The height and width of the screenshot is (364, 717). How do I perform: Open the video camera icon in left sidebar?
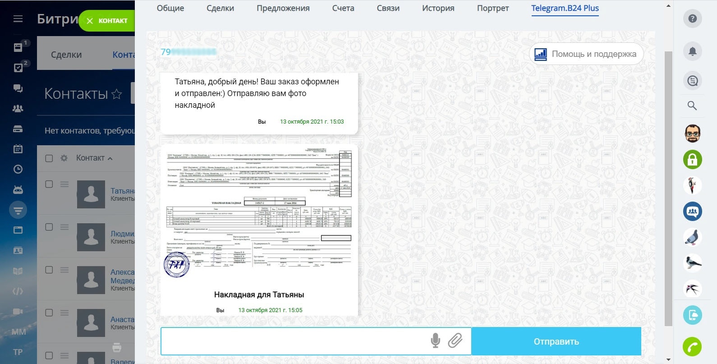click(x=18, y=312)
